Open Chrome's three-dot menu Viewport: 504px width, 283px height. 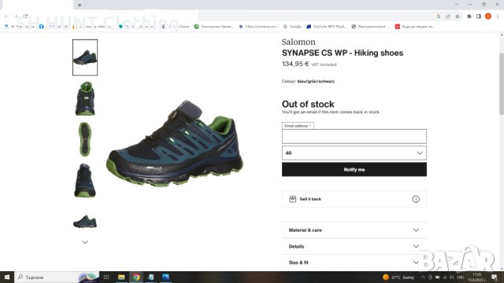point(497,17)
